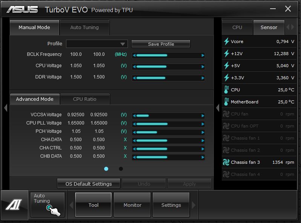Image resolution: width=301 pixels, height=223 pixels.
Task: Decrease CPU PLL Voltage with left arrow
Action: pyautogui.click(x=134, y=124)
